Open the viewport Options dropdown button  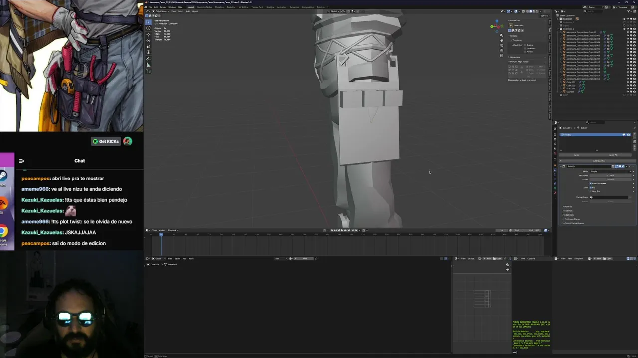tap(545, 16)
